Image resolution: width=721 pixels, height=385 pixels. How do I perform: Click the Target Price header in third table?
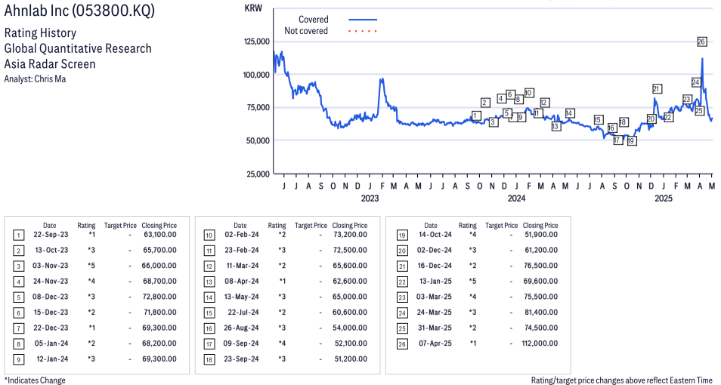501,226
